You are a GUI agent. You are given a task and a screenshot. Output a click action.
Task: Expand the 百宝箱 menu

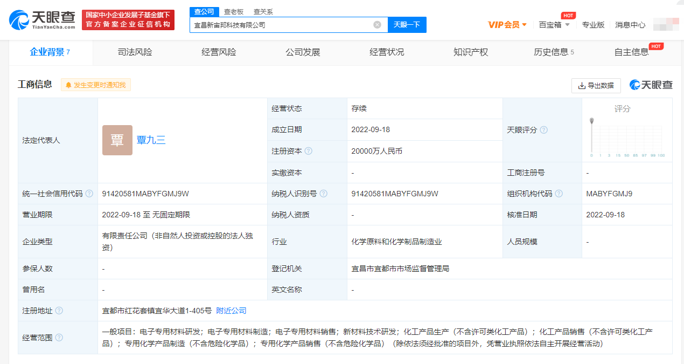coord(554,25)
